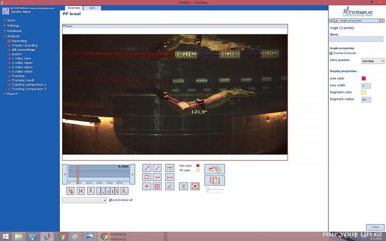Change the Line color swatch
The image size is (386, 241).
point(364,78)
